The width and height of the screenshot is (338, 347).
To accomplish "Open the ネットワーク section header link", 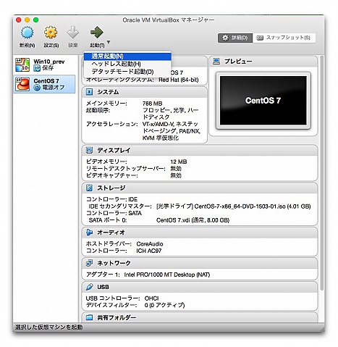I will point(114,263).
